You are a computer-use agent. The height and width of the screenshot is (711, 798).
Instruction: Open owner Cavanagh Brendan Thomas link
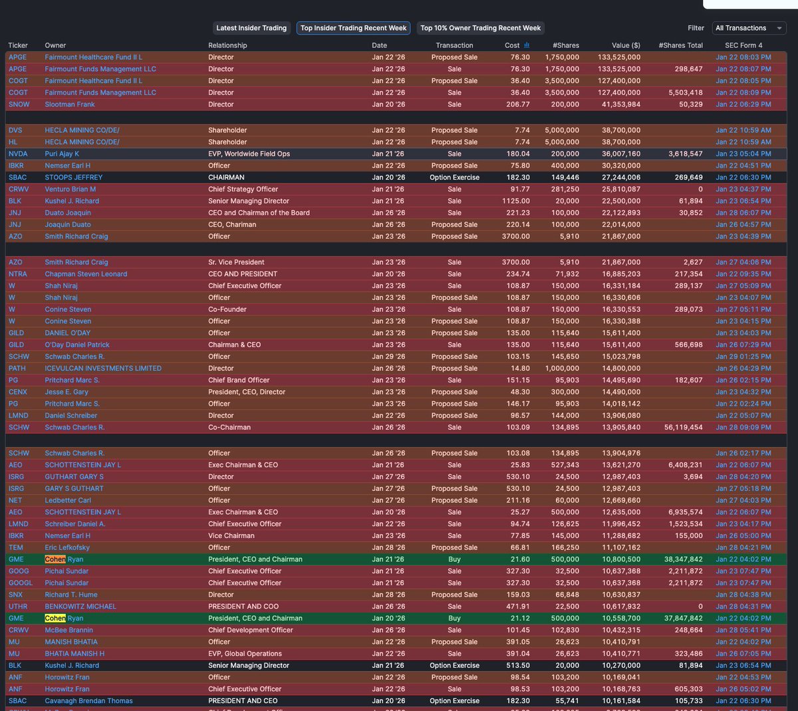[x=88, y=701]
